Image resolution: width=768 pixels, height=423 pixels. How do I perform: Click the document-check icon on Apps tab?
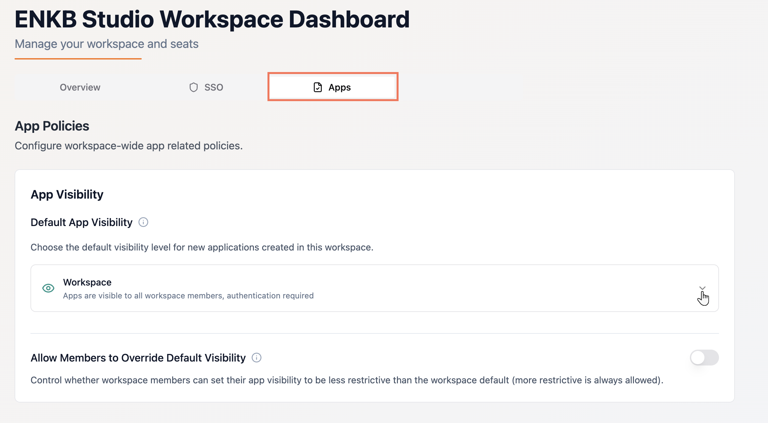[317, 87]
